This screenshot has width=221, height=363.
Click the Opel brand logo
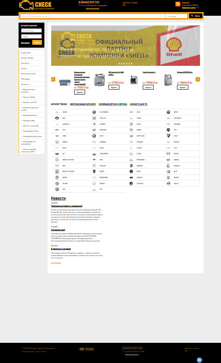(57, 166)
